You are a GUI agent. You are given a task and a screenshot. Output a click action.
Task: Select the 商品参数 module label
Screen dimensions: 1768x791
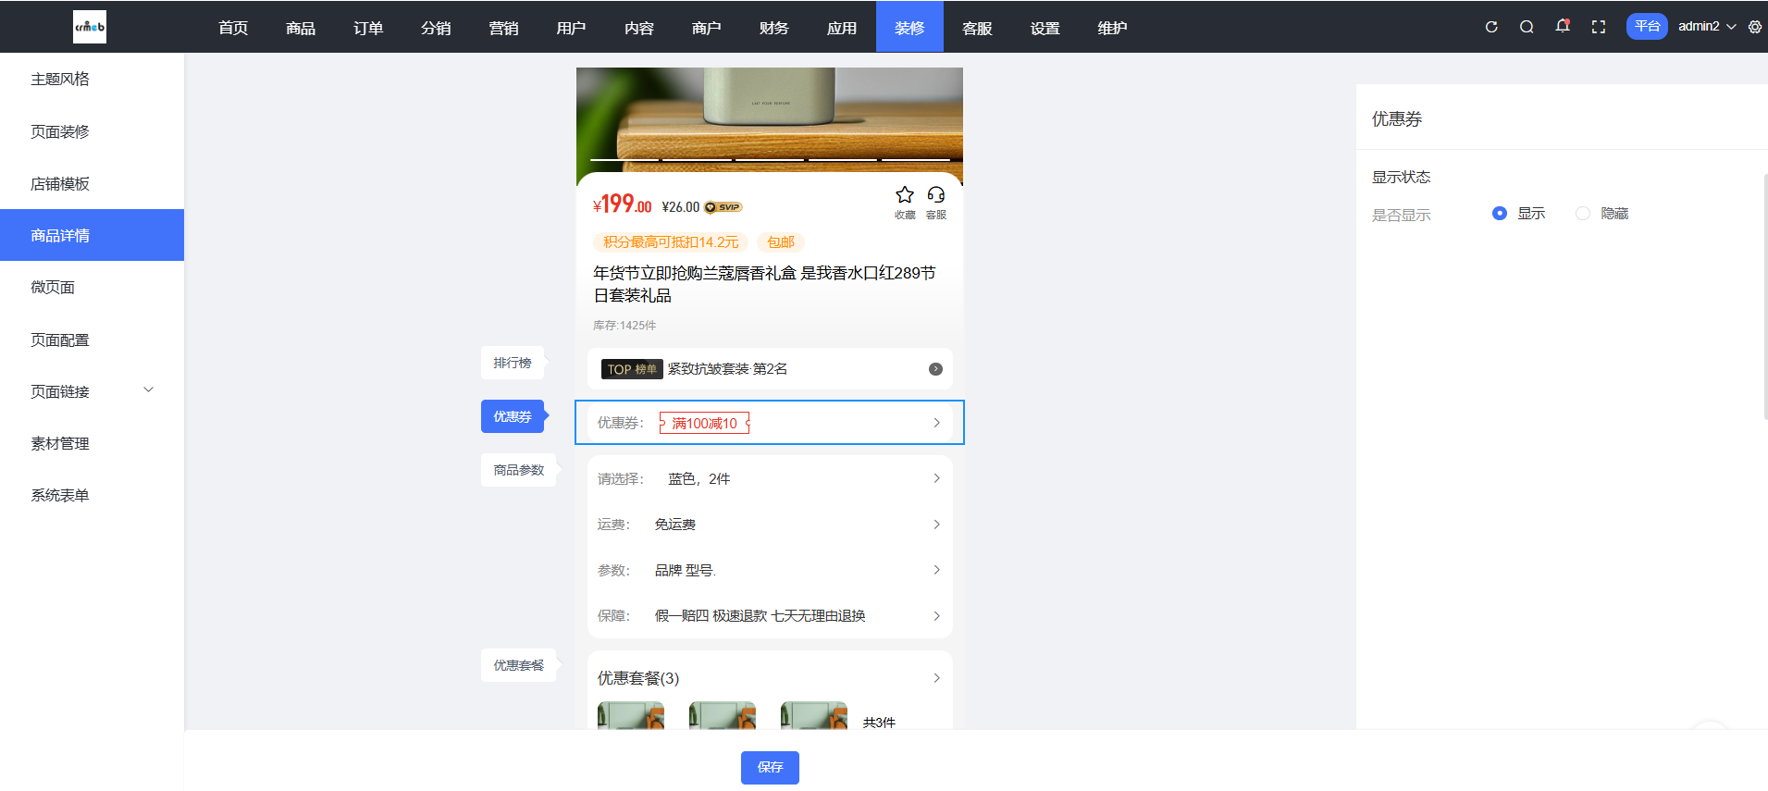[518, 470]
